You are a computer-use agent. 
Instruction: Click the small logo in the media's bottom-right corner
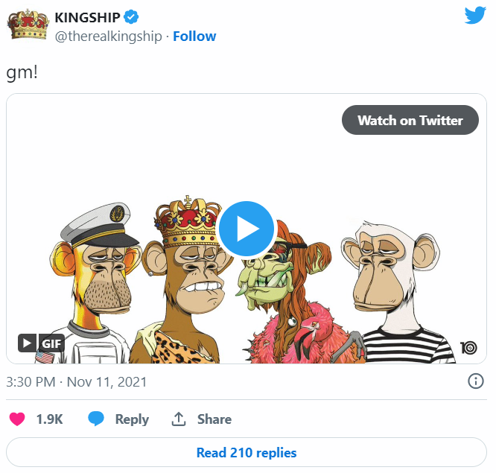(468, 348)
